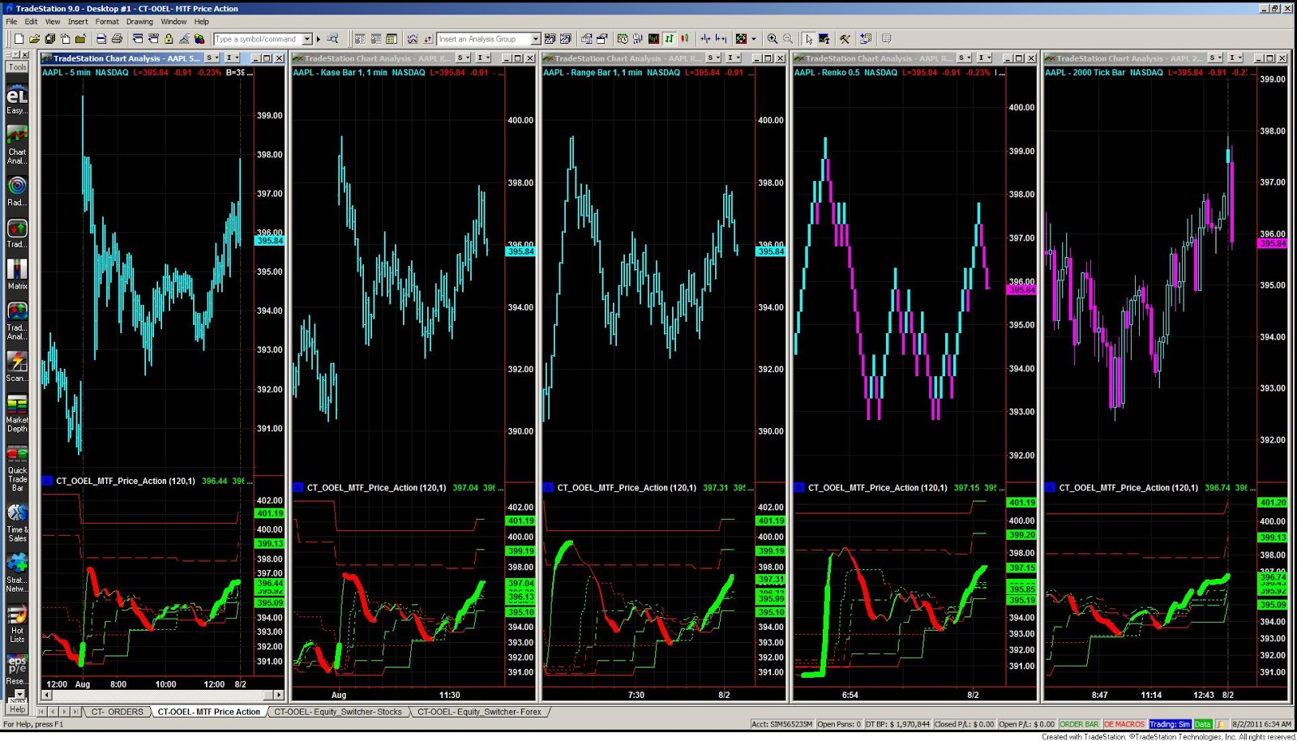The height and width of the screenshot is (741, 1297).
Task: Open the File menu
Action: click(11, 22)
